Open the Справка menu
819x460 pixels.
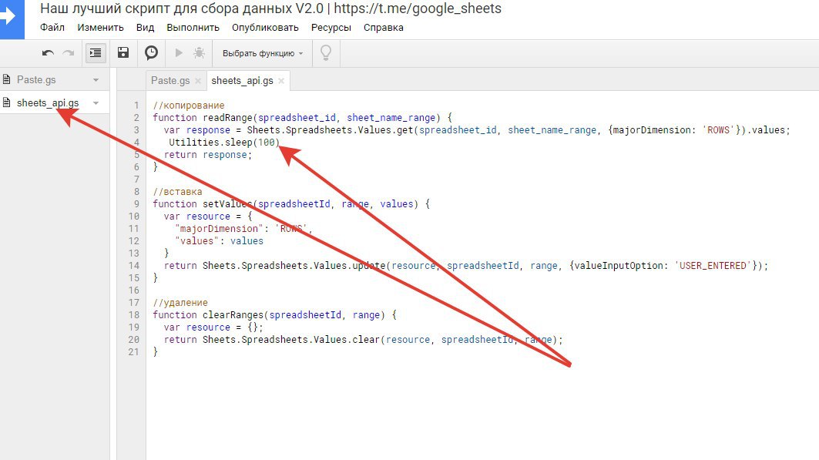point(384,27)
